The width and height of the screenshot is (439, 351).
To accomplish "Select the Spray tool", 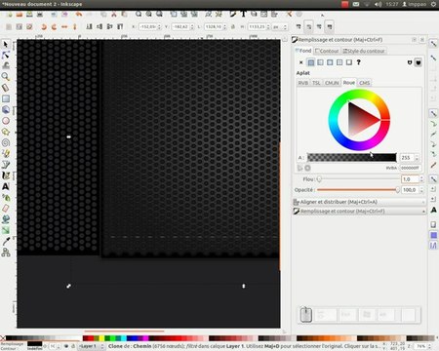I will 6,197.
